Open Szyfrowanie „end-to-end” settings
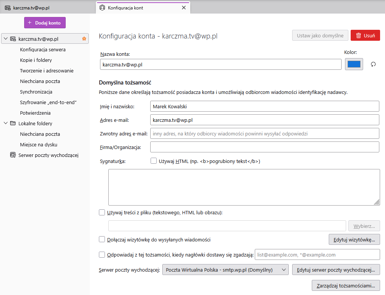 tap(48, 102)
